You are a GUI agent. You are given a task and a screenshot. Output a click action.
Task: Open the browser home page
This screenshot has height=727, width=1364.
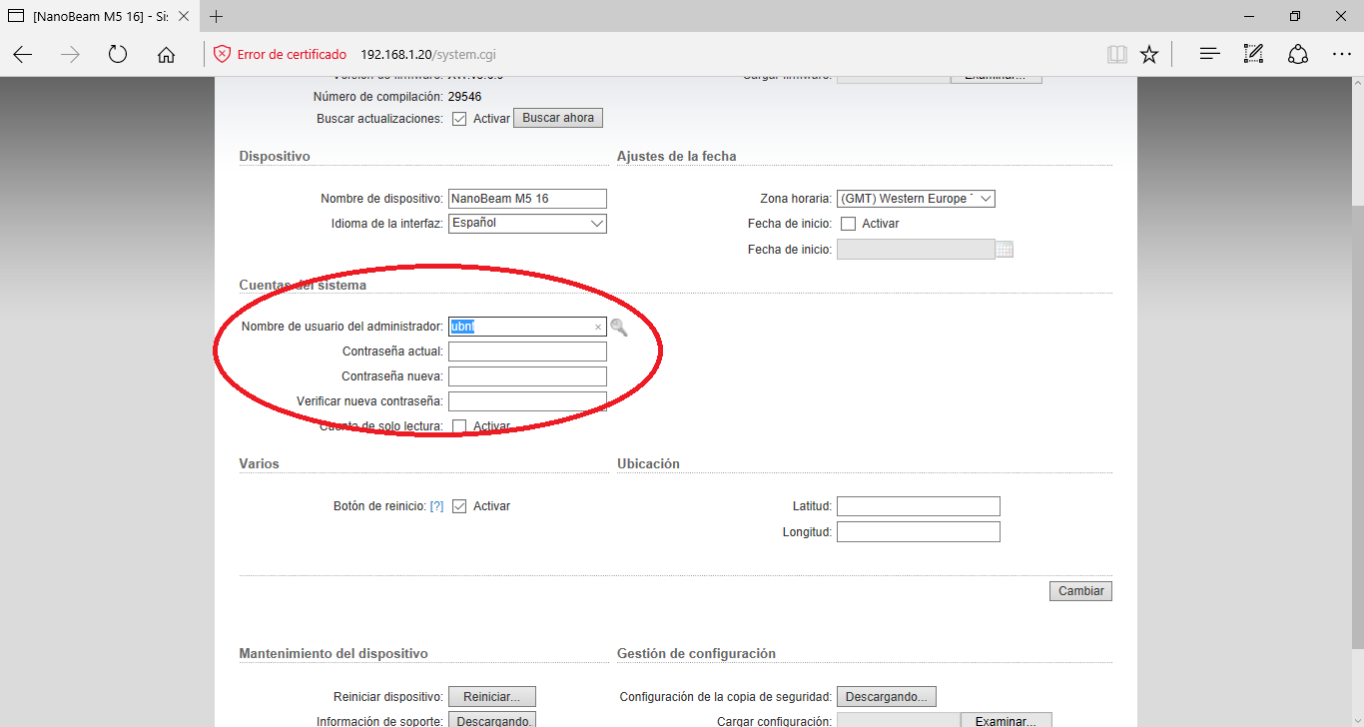[x=166, y=54]
